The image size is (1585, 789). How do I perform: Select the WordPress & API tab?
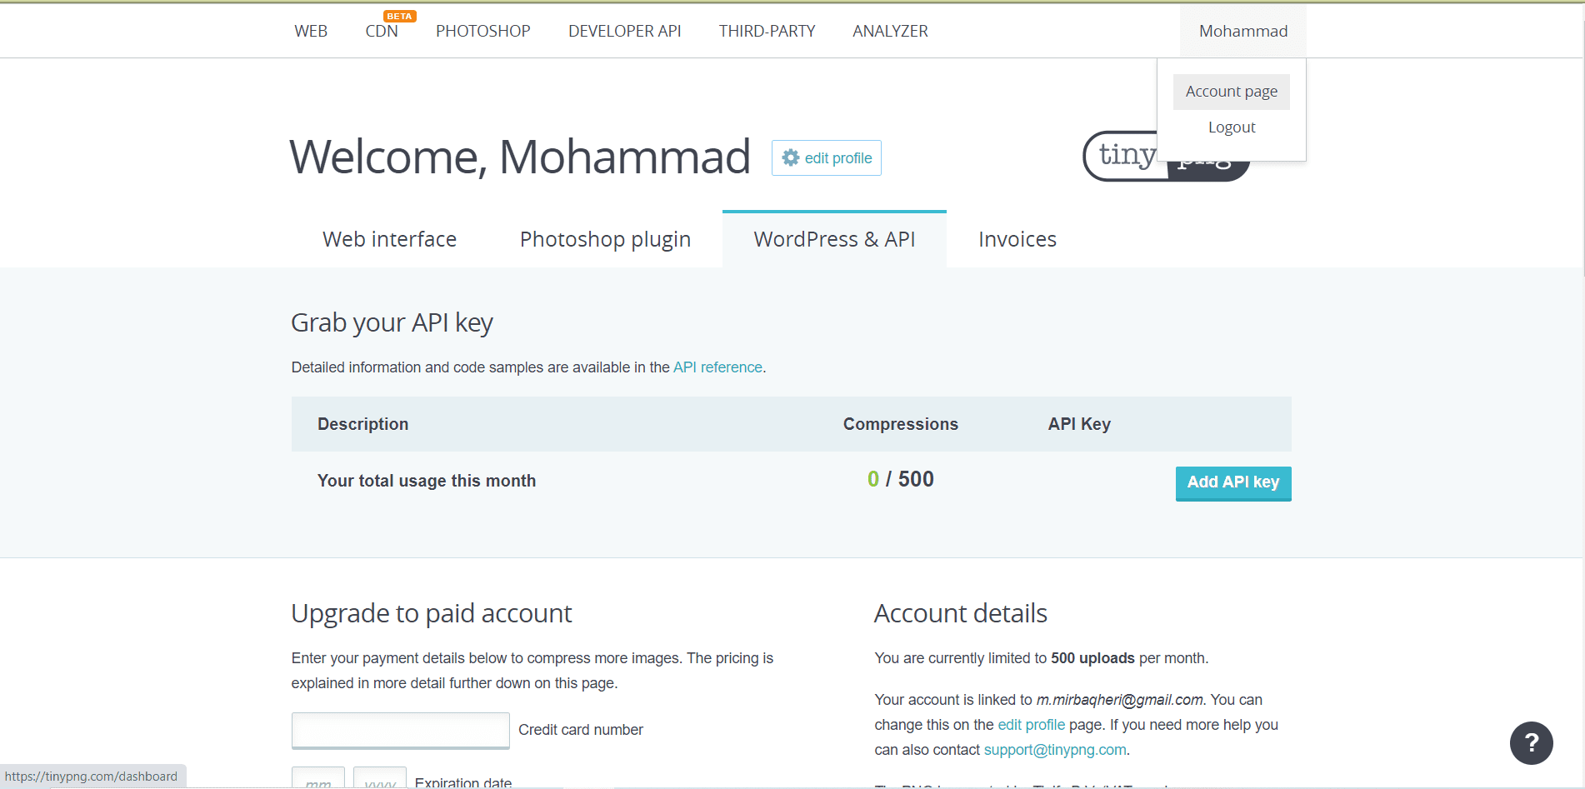834,239
